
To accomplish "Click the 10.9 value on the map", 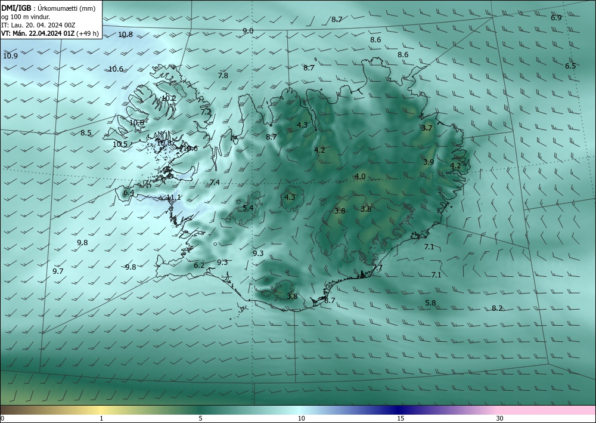I will coord(10,56).
